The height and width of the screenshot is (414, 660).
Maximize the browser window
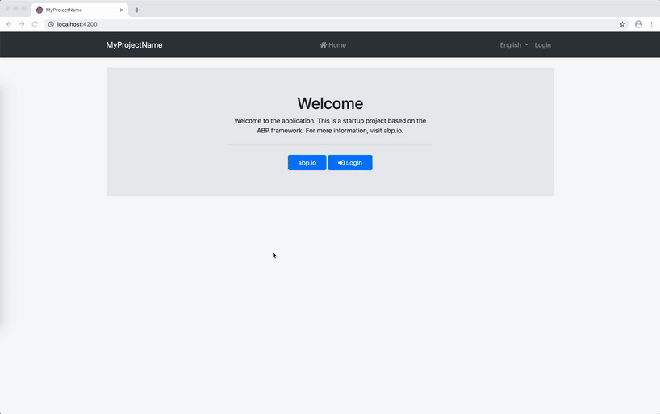(24, 9)
